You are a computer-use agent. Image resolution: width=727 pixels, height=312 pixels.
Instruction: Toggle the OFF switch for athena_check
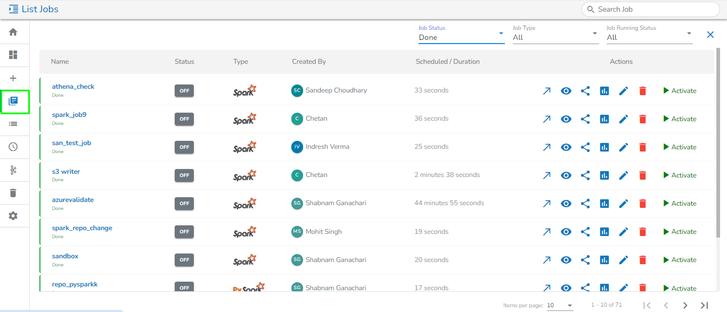[184, 91]
